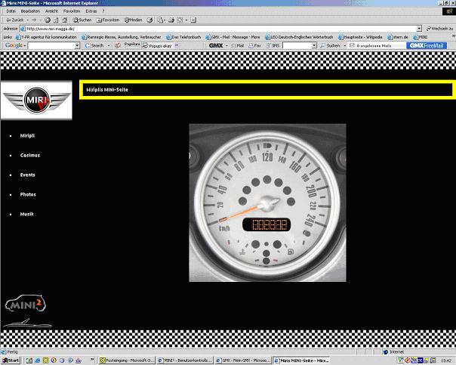Viewport: 456px width, 365px height.
Task: Open the Favoriten menu in the menu bar
Action: pyautogui.click(x=72, y=12)
